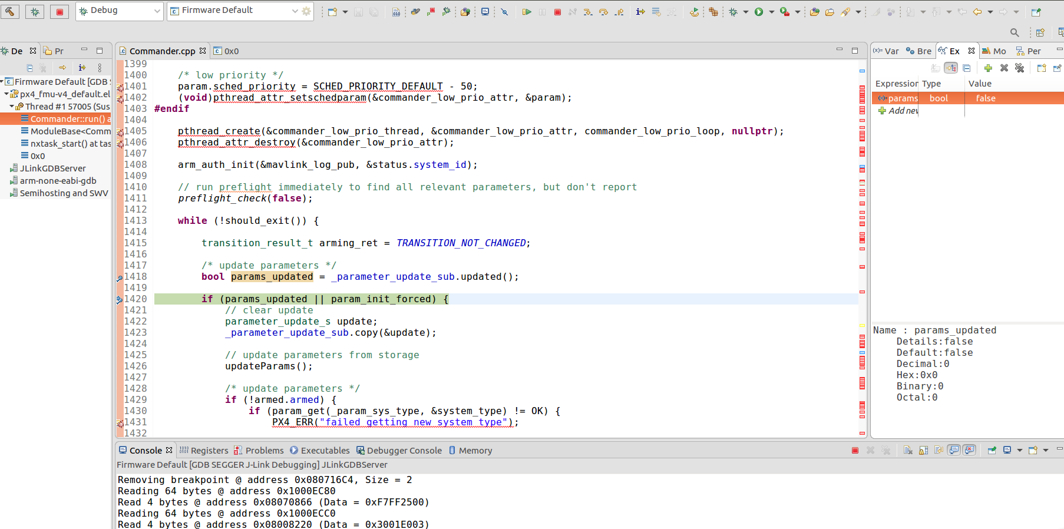The height and width of the screenshot is (529, 1064).
Task: Select the params_updated expression row
Action: 968,98
